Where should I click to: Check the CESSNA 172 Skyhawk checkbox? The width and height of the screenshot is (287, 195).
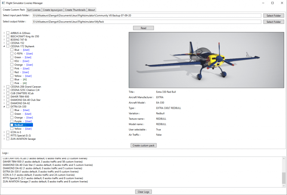(8, 46)
